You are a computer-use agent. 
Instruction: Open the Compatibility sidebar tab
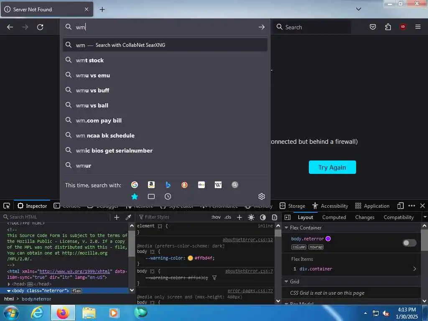pos(398,217)
